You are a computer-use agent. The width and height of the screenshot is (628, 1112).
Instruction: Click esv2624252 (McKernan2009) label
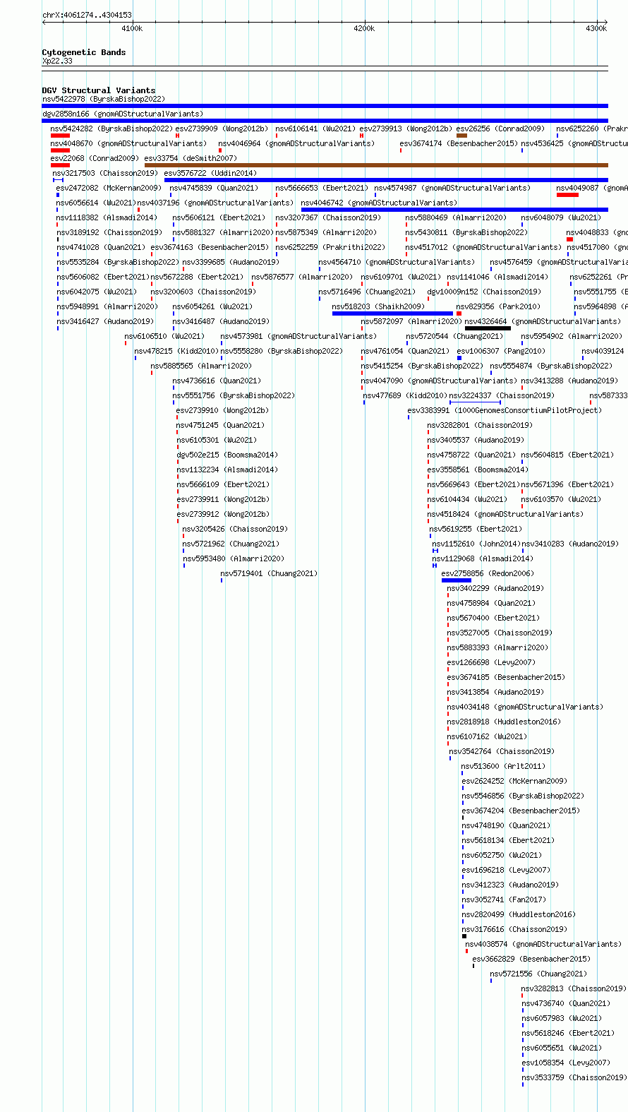coord(514,782)
